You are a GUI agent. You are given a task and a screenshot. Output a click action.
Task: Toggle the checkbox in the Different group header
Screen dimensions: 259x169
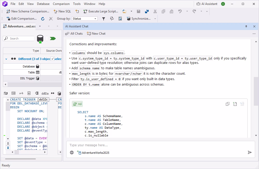point(53,59)
